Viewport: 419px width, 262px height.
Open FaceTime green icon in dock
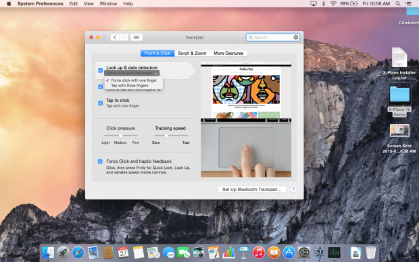pyautogui.click(x=184, y=253)
